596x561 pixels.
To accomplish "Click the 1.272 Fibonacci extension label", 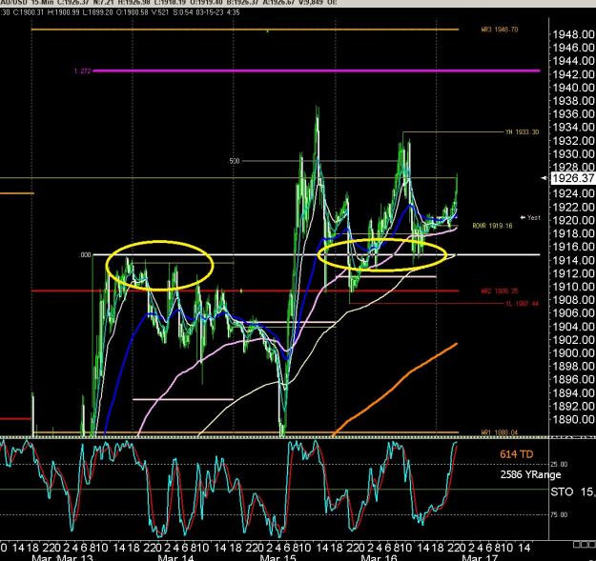I will (82, 71).
